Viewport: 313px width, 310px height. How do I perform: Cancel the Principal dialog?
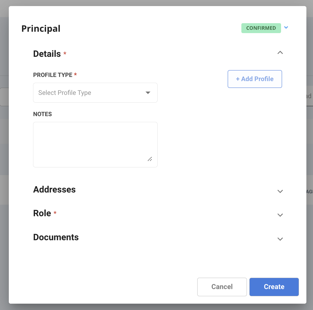point(222,287)
